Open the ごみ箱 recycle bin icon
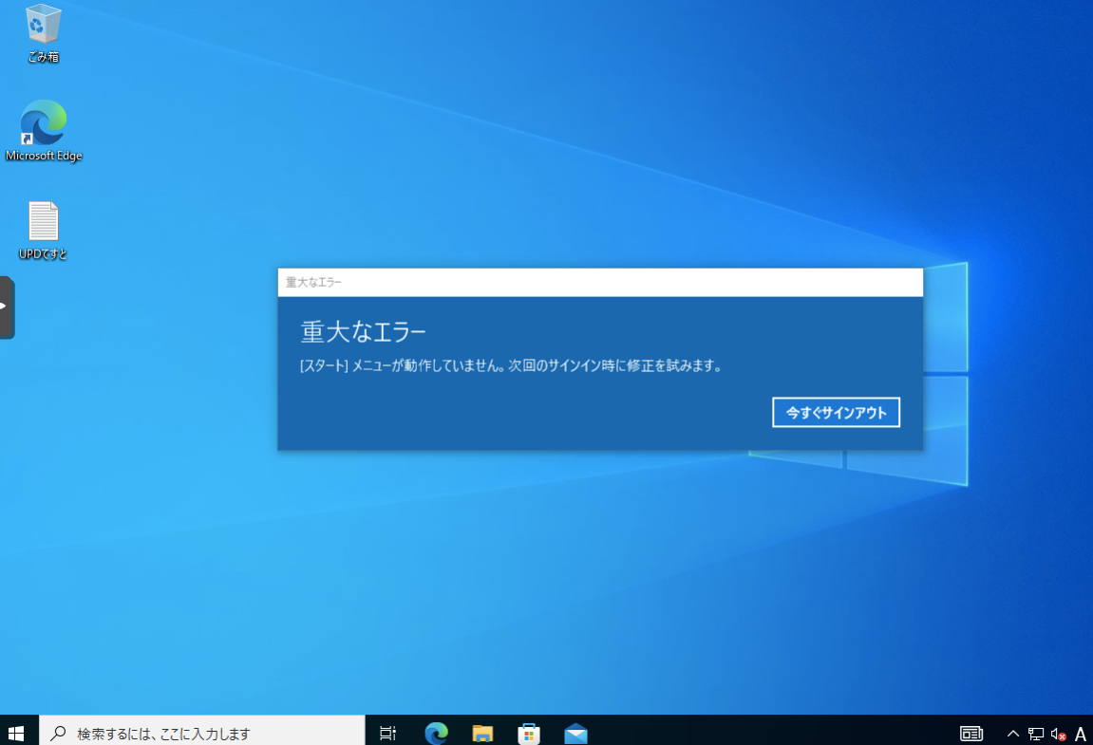This screenshot has height=745, width=1093. click(44, 33)
